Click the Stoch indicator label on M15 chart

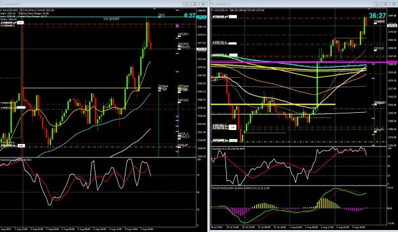point(16,160)
